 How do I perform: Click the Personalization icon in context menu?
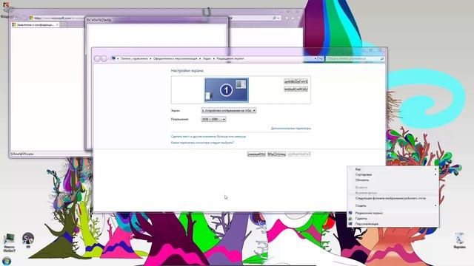(350, 224)
